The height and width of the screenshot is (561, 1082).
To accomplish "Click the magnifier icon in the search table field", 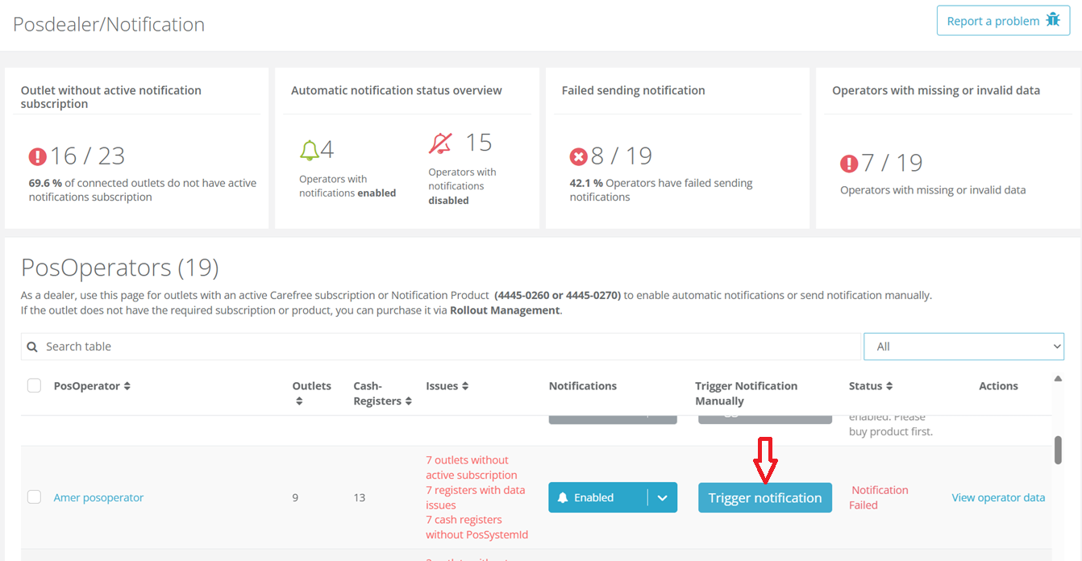I will pyautogui.click(x=32, y=347).
